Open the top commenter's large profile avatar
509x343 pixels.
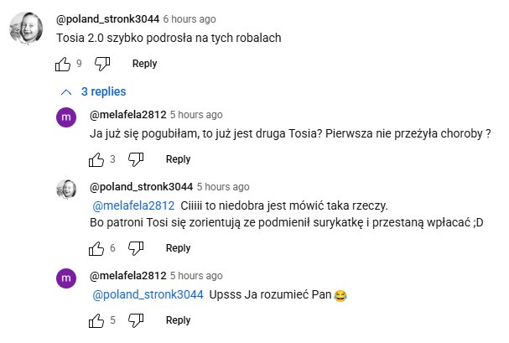(x=25, y=29)
